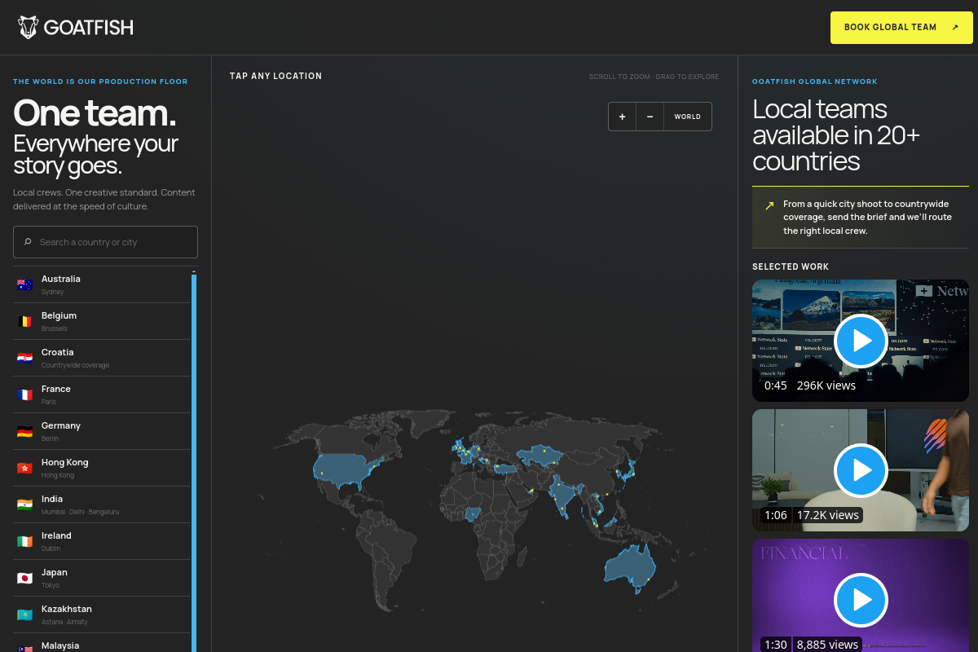978x652 pixels.
Task: Select Ireland in the country list
Action: click(x=101, y=541)
